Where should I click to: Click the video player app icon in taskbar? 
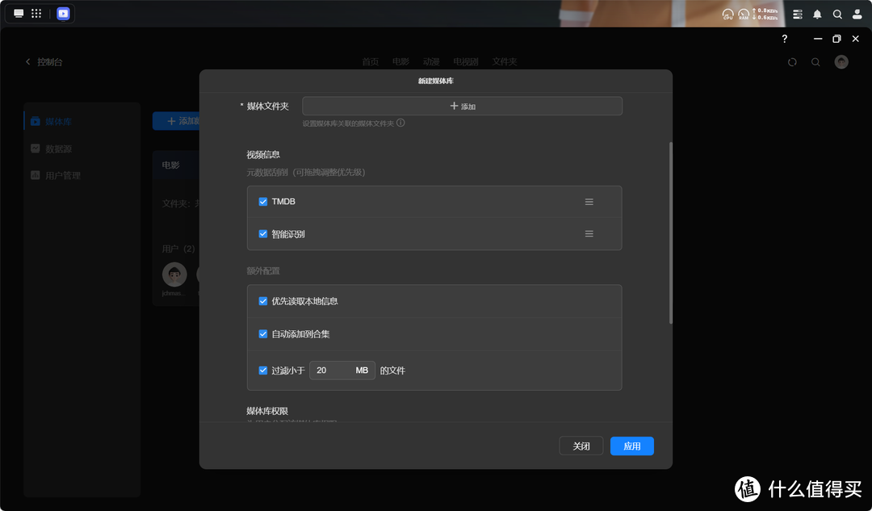63,14
